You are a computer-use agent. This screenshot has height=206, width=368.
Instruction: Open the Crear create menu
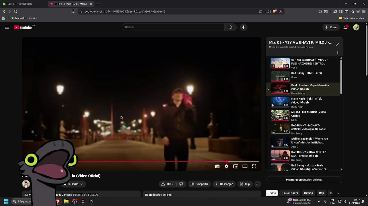point(330,27)
